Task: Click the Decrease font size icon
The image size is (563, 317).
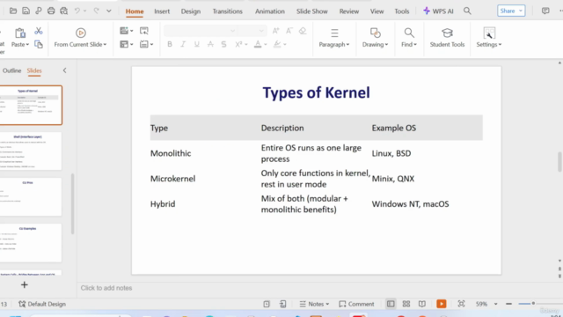Action: coord(289,31)
